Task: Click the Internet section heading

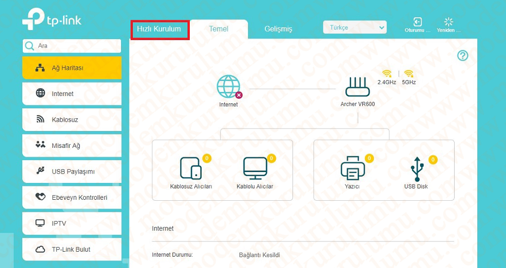Action: click(163, 228)
